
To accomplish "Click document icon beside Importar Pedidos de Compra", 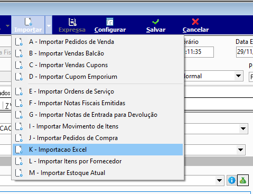I will pos(19,138).
